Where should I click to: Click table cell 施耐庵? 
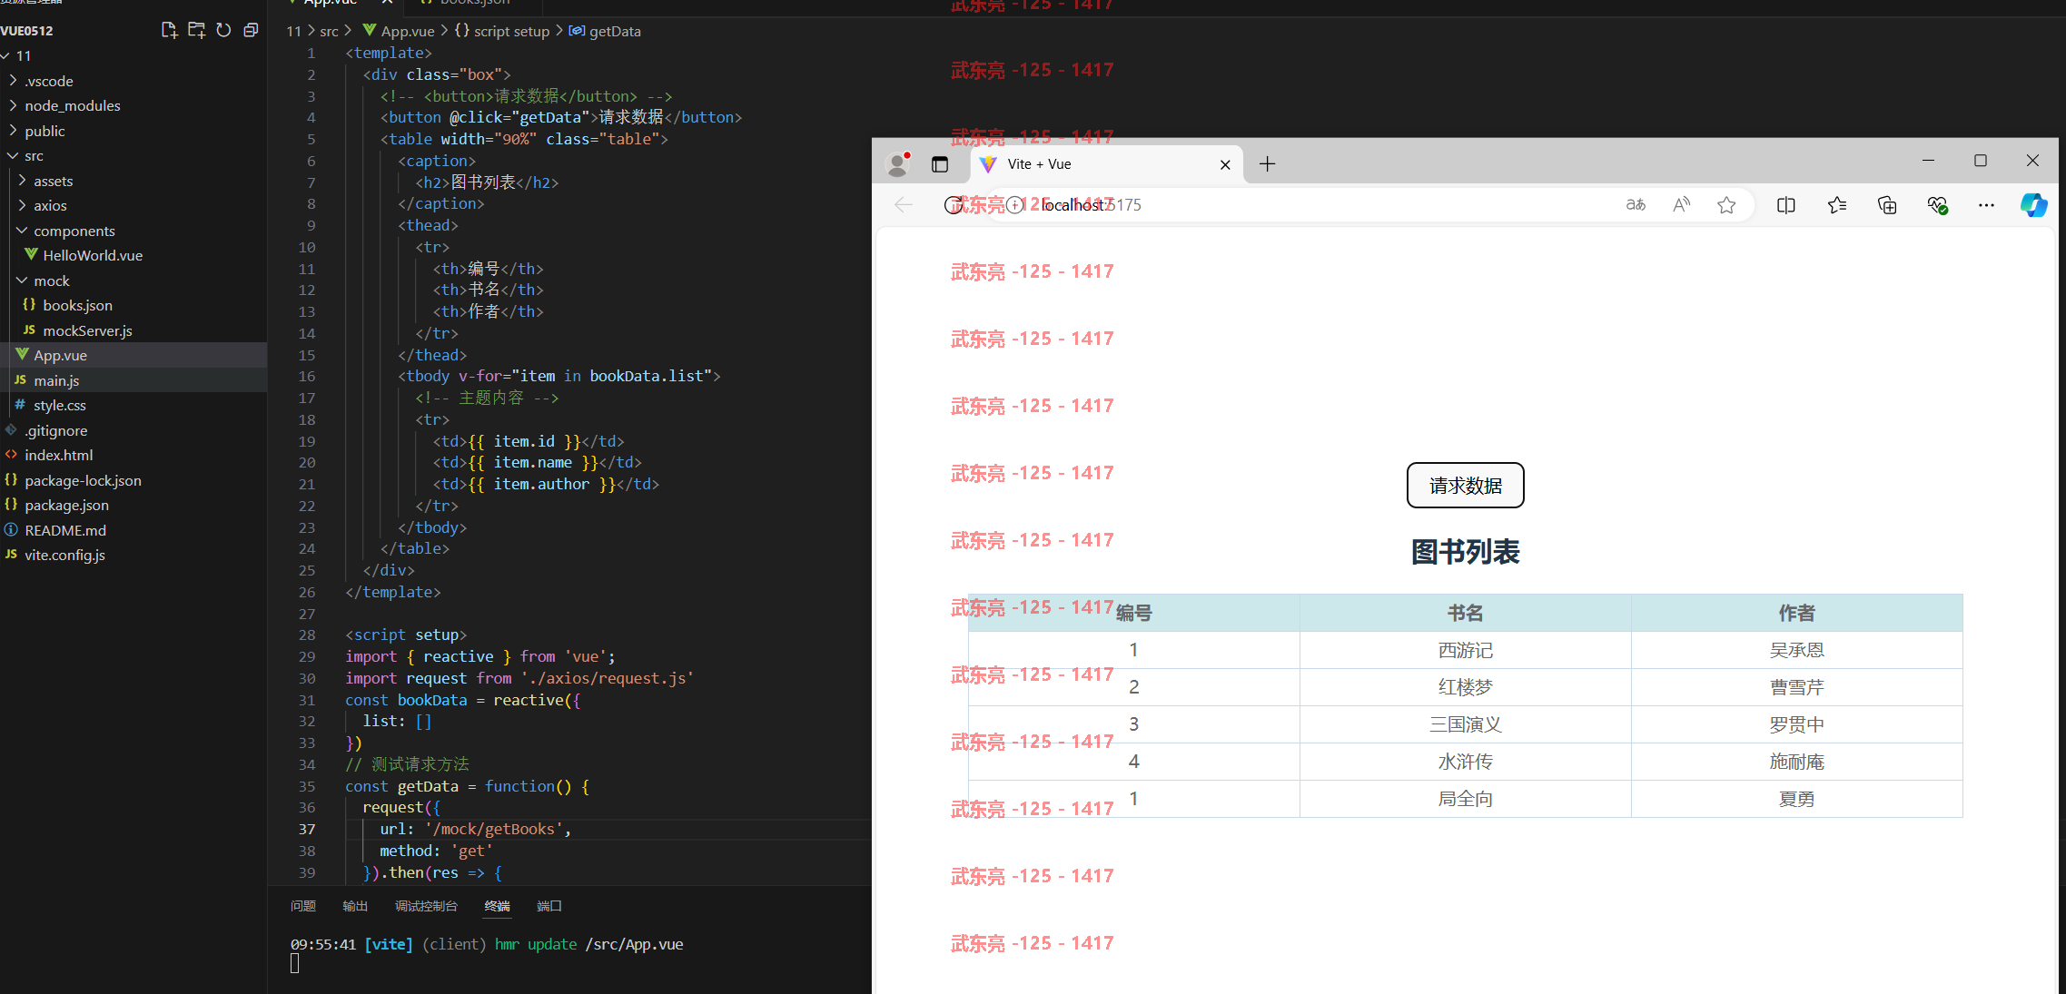point(1796,762)
